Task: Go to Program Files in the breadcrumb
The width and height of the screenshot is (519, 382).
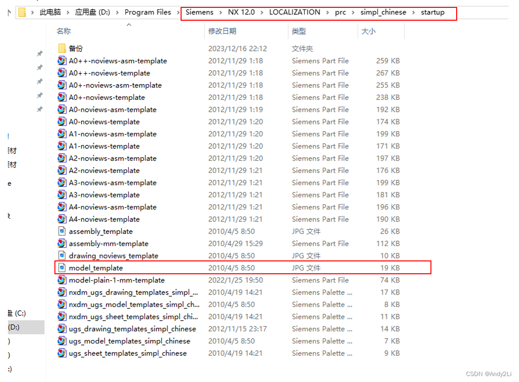Action: pyautogui.click(x=147, y=12)
